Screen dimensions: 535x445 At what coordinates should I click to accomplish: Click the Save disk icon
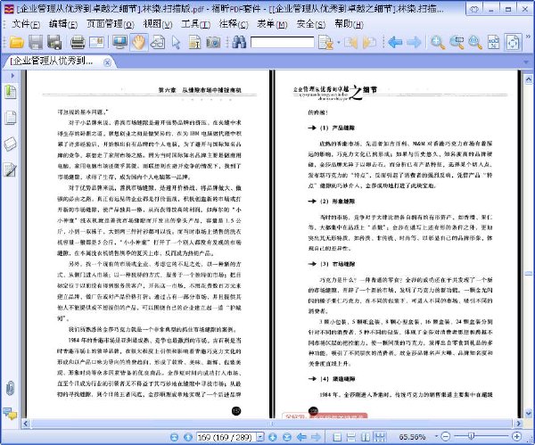(36, 43)
